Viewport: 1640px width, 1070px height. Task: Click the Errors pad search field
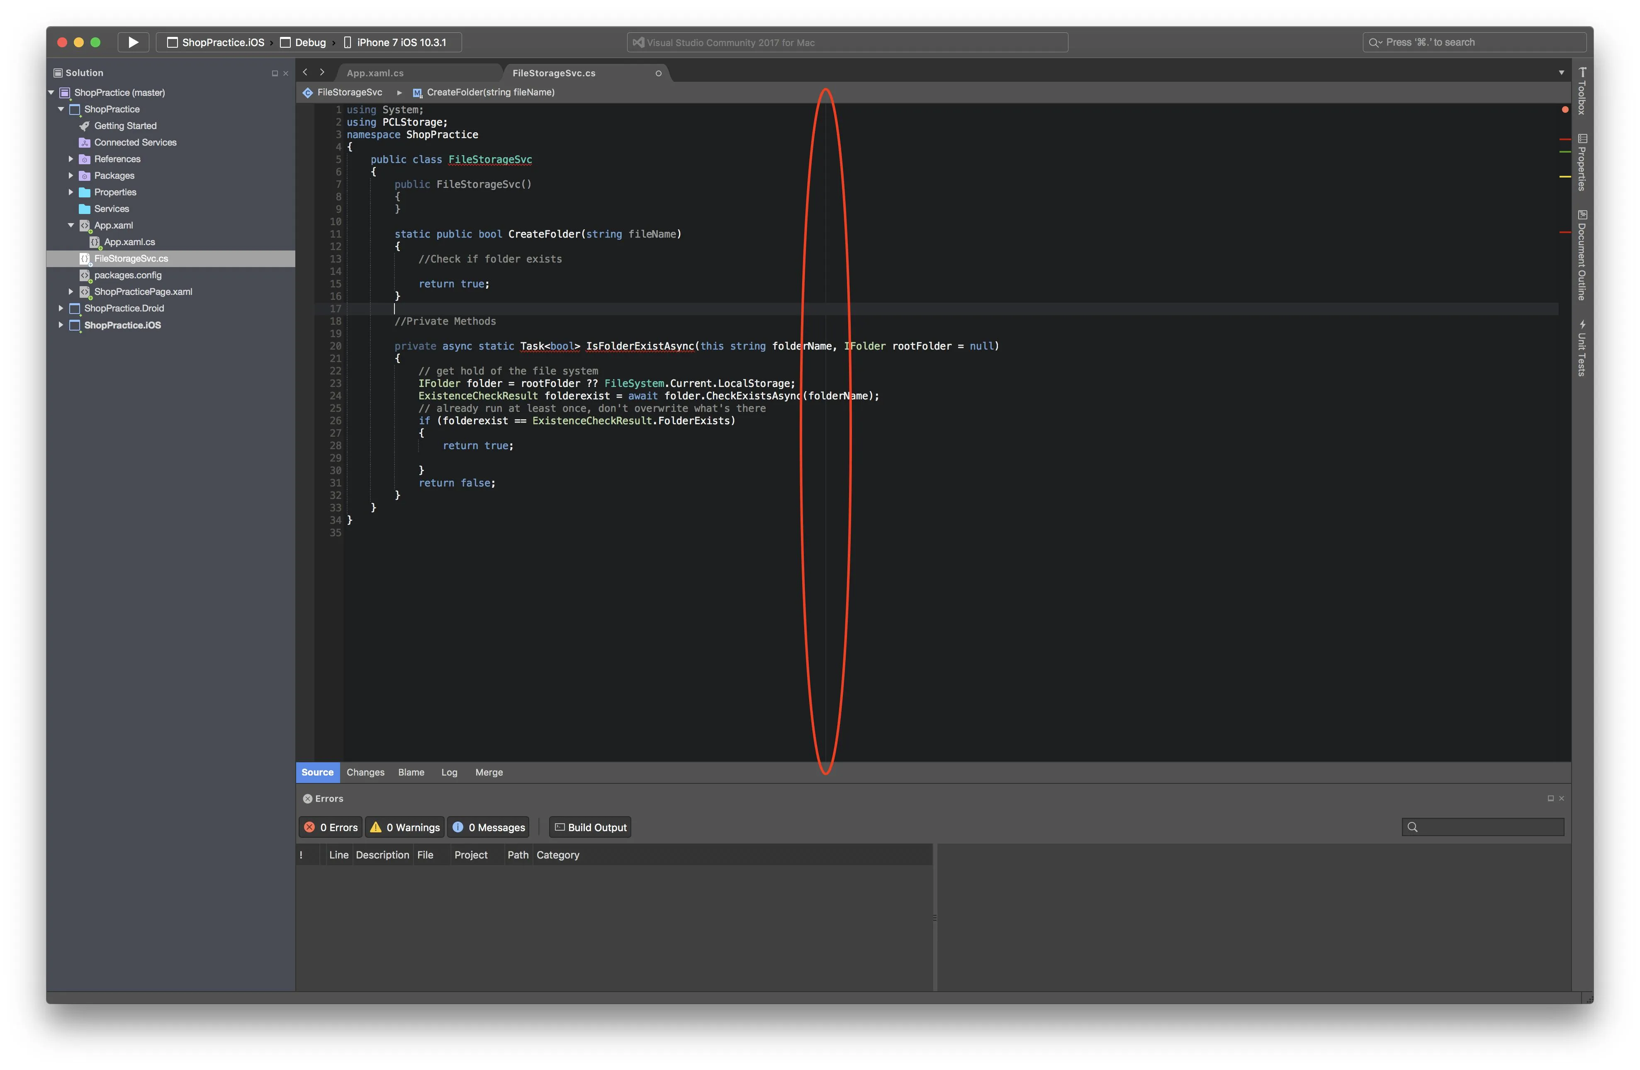[1489, 827]
